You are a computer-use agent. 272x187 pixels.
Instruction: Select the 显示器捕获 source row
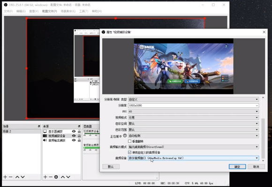62,131
